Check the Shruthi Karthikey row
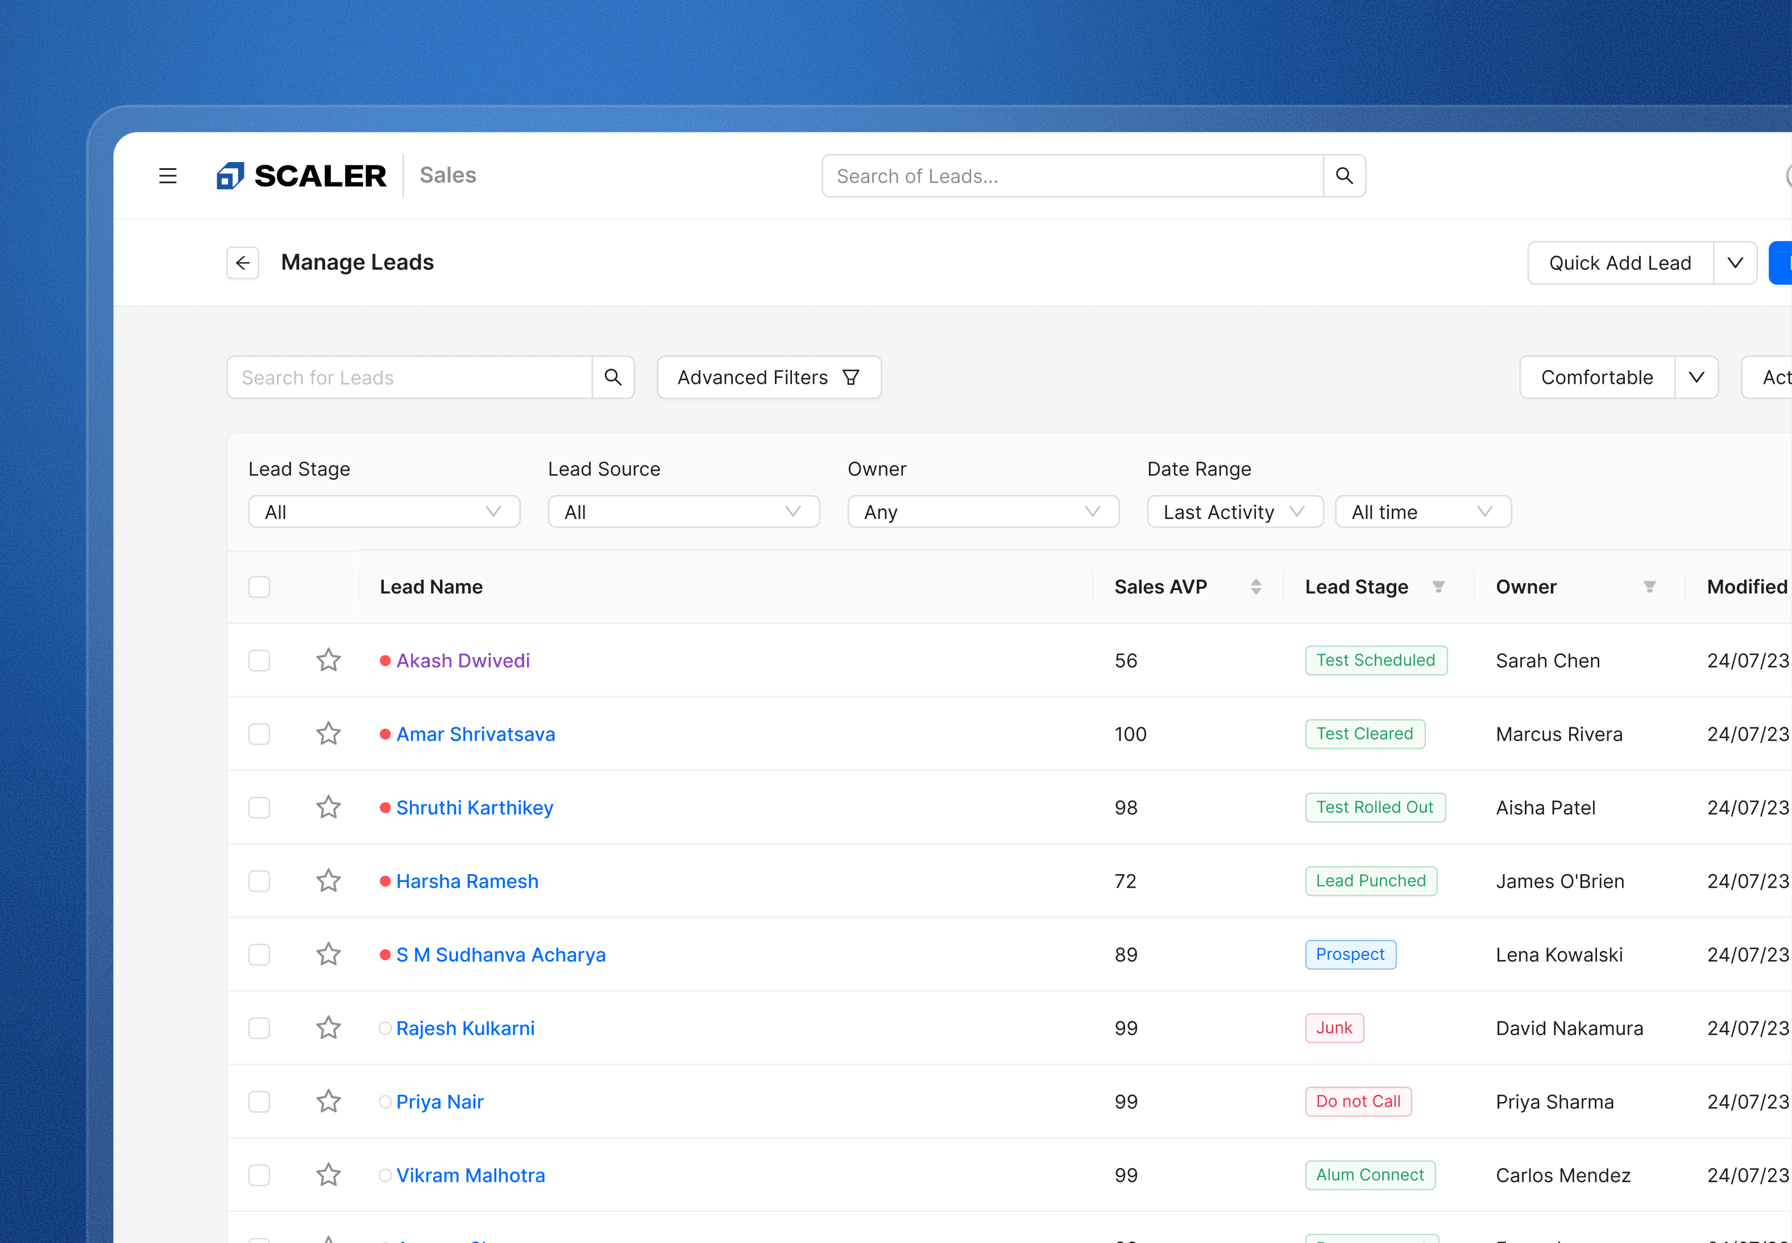This screenshot has width=1792, height=1243. (x=259, y=808)
